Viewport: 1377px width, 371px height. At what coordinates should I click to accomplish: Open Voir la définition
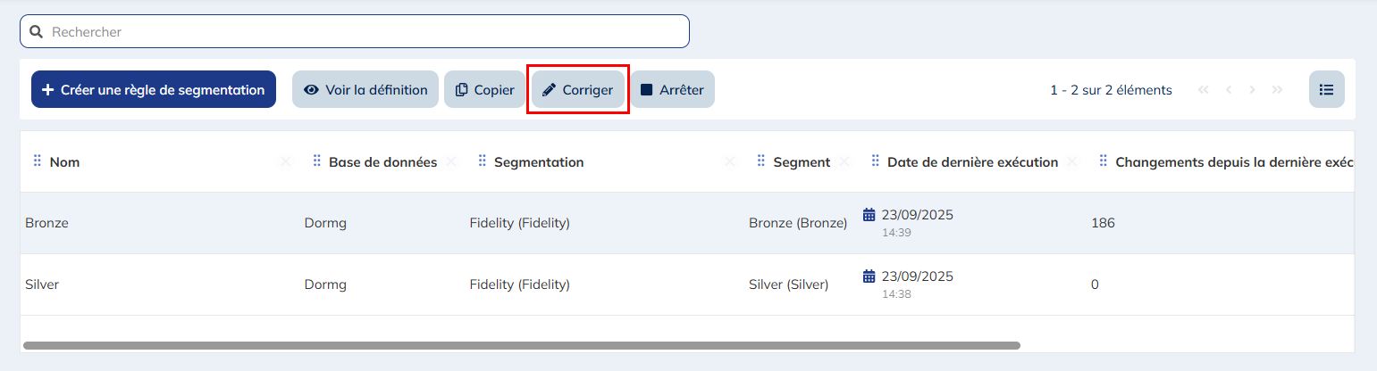coord(365,90)
